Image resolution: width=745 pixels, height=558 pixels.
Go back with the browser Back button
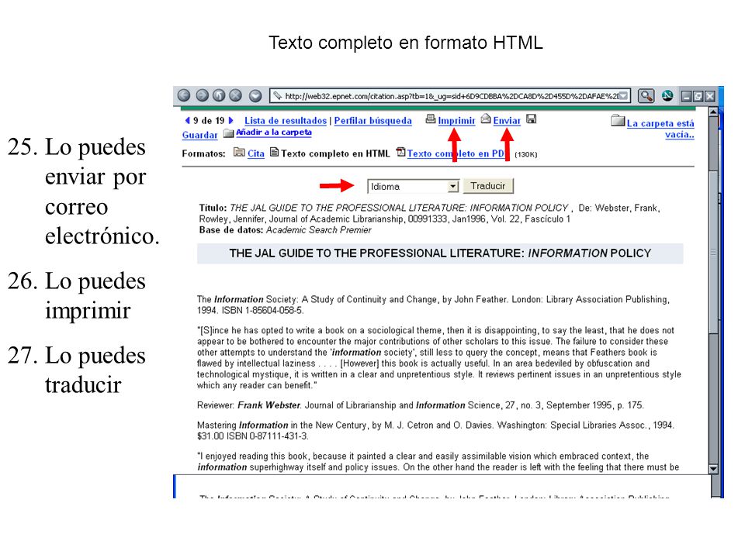click(184, 96)
